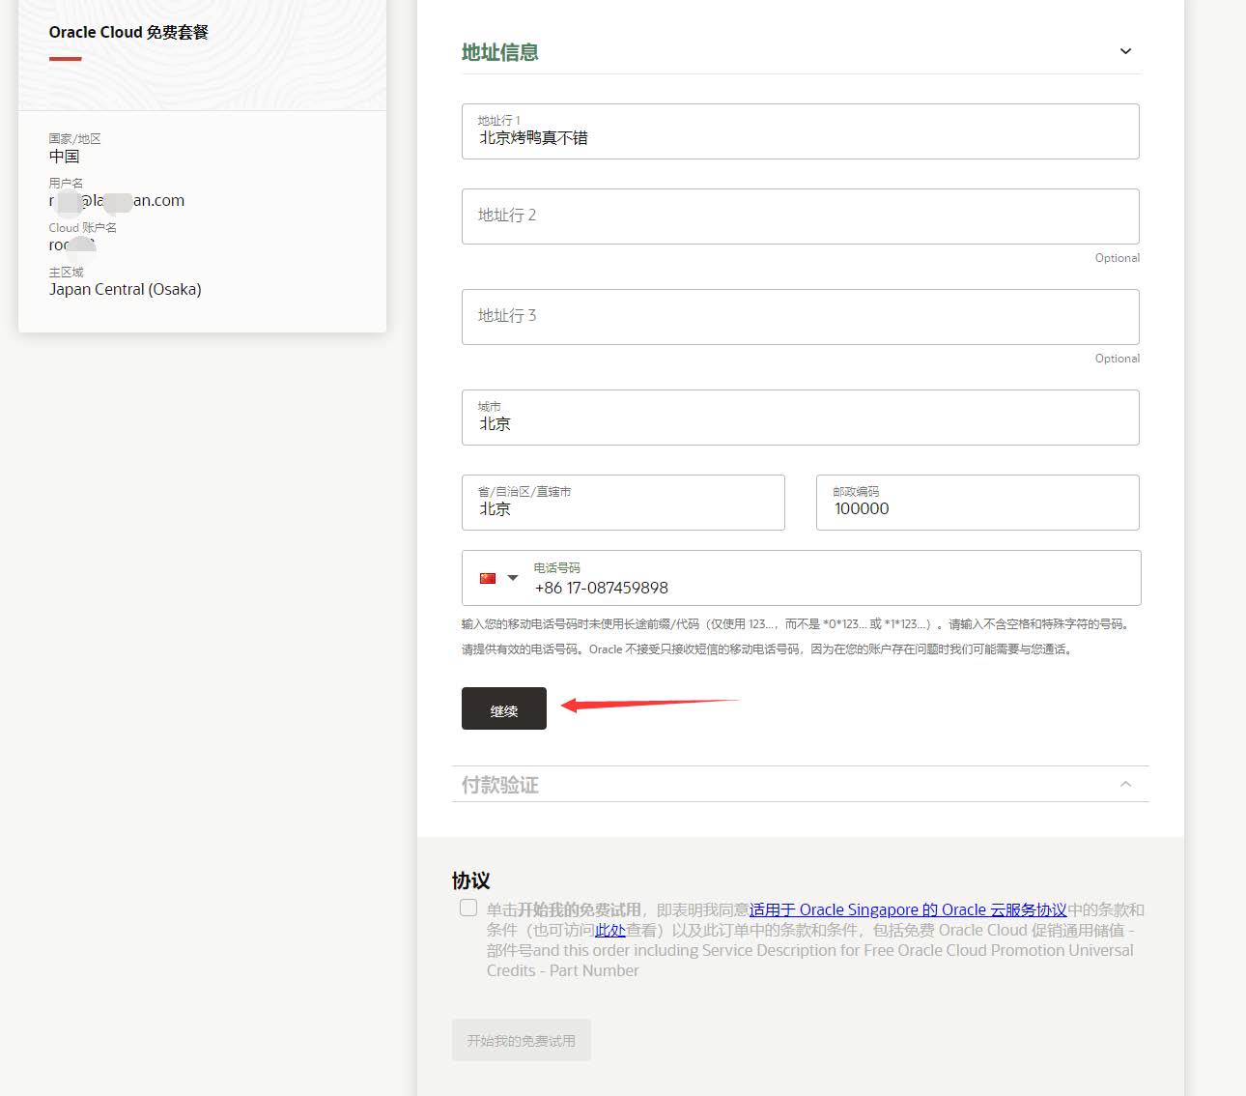Image resolution: width=1246 pixels, height=1096 pixels.
Task: Click the Oracle Cloud 免费套餐 title
Action: click(128, 32)
